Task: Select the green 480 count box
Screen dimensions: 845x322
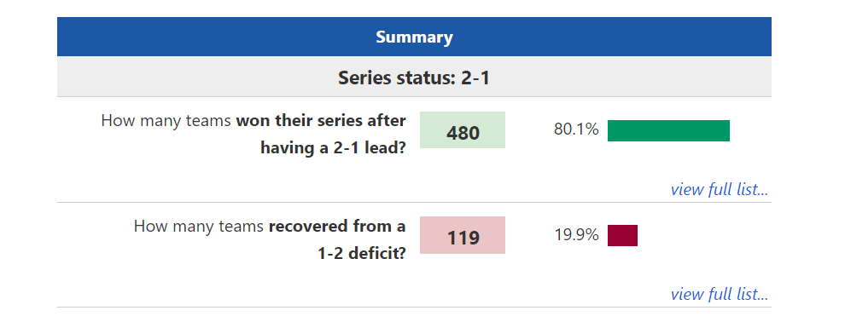Action: (463, 130)
